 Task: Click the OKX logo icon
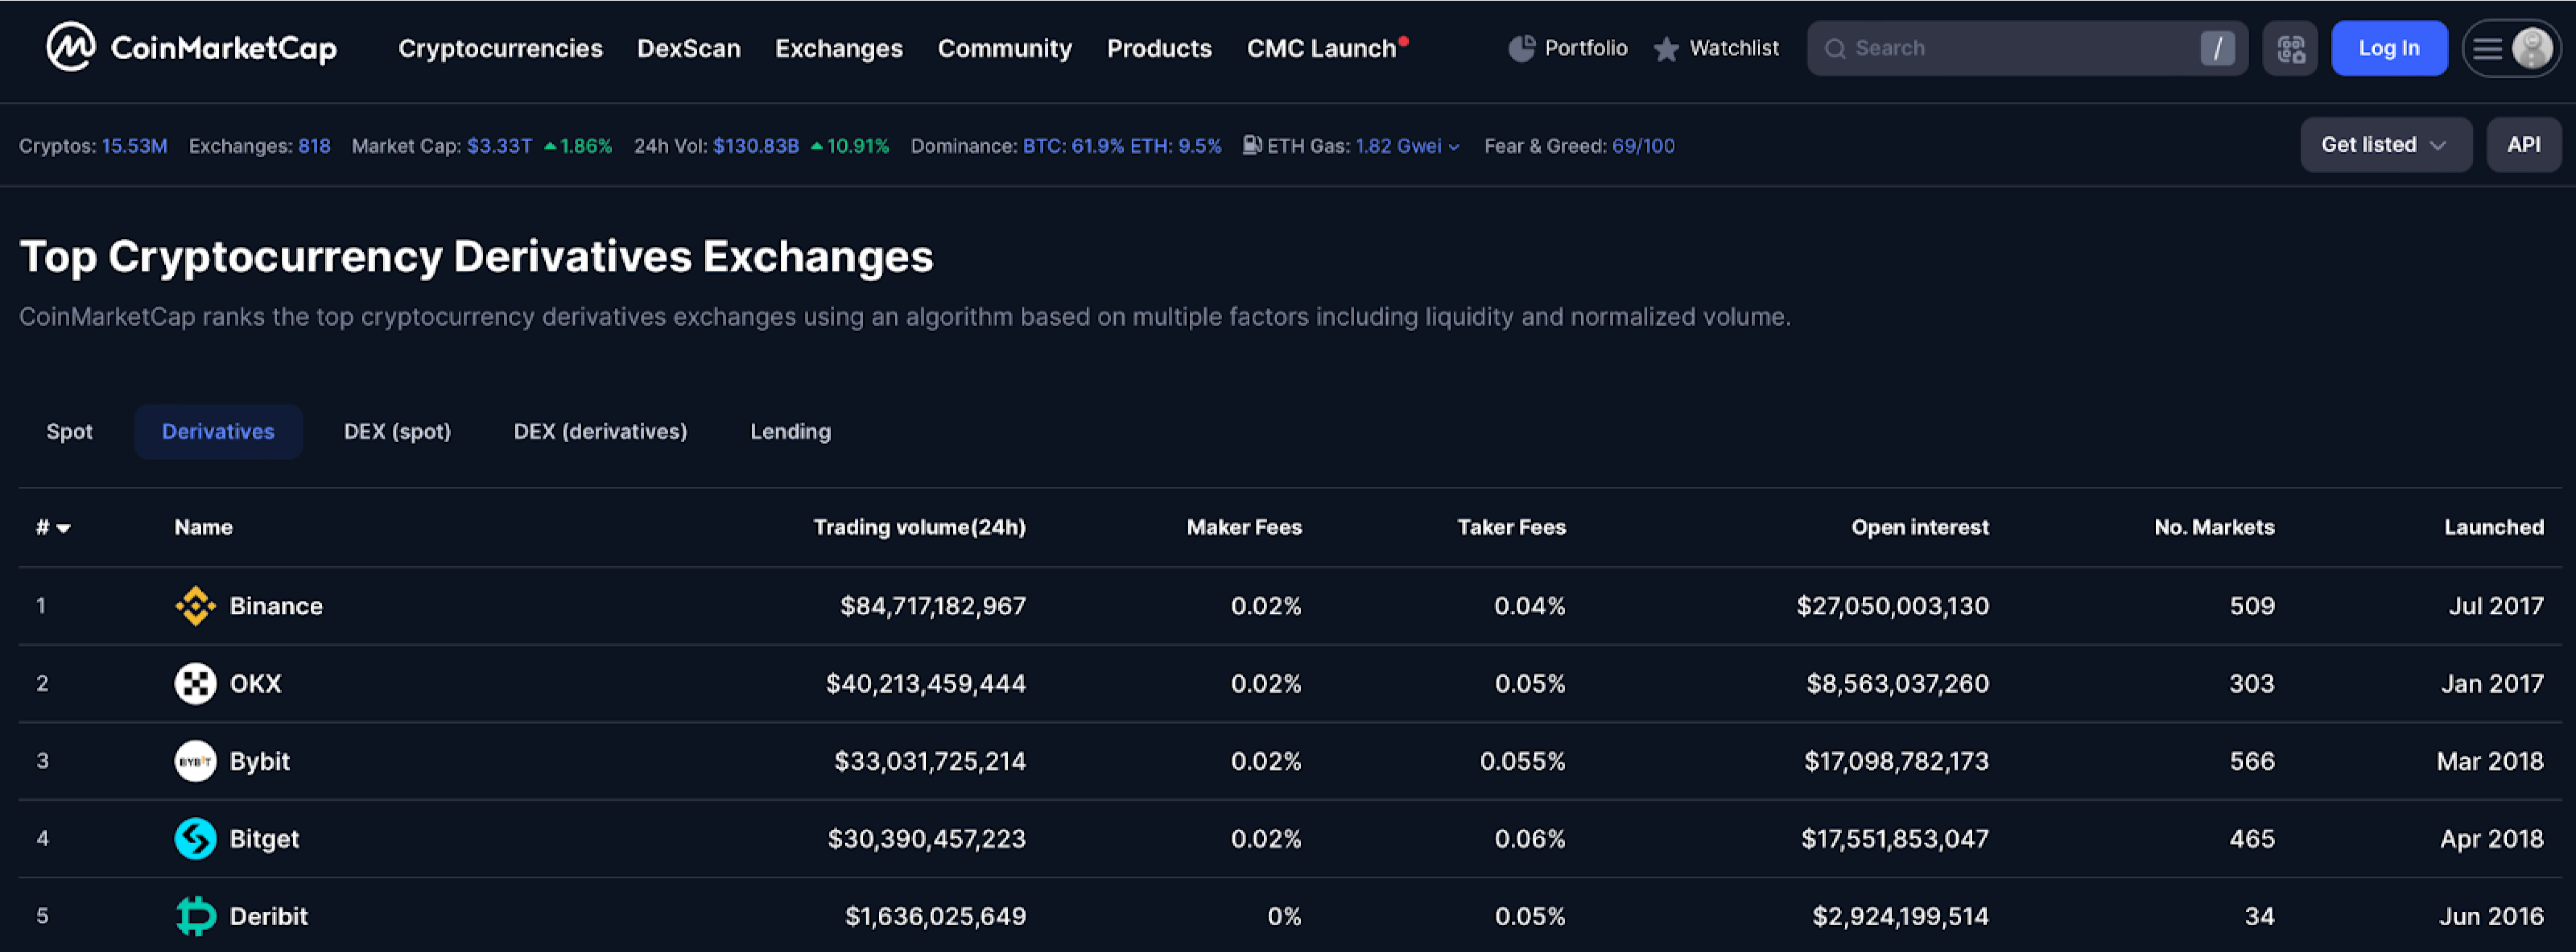pos(195,684)
